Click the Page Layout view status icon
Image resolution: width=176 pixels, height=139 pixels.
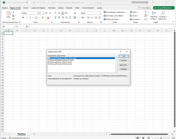point(143,138)
